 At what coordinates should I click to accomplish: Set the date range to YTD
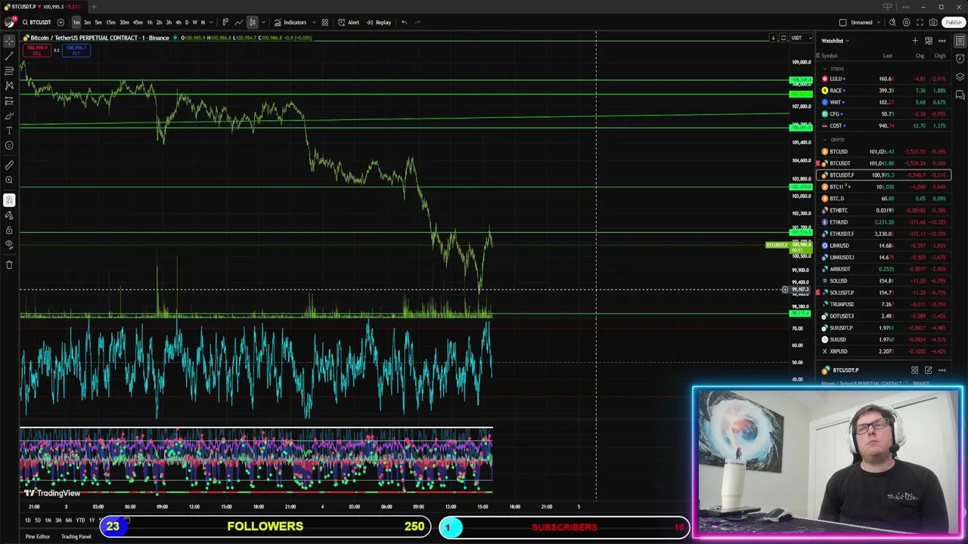tap(80, 521)
